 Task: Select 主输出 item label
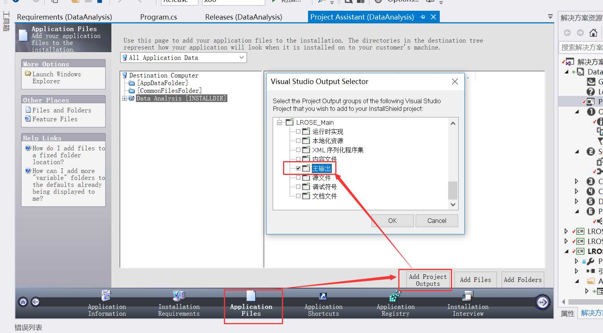point(321,168)
